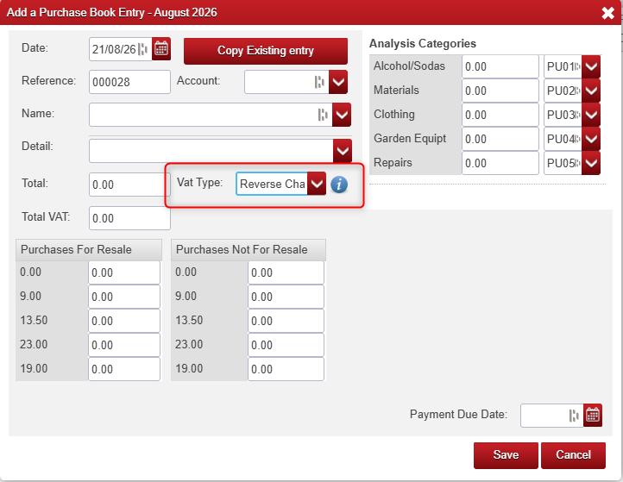
Task: Click into the Detail input field
Action: [x=211, y=151]
